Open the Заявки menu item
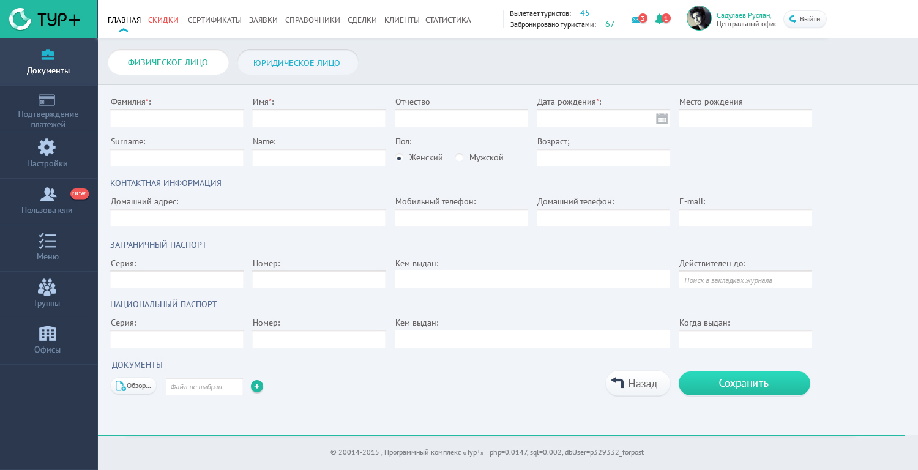This screenshot has height=470, width=918. click(263, 20)
